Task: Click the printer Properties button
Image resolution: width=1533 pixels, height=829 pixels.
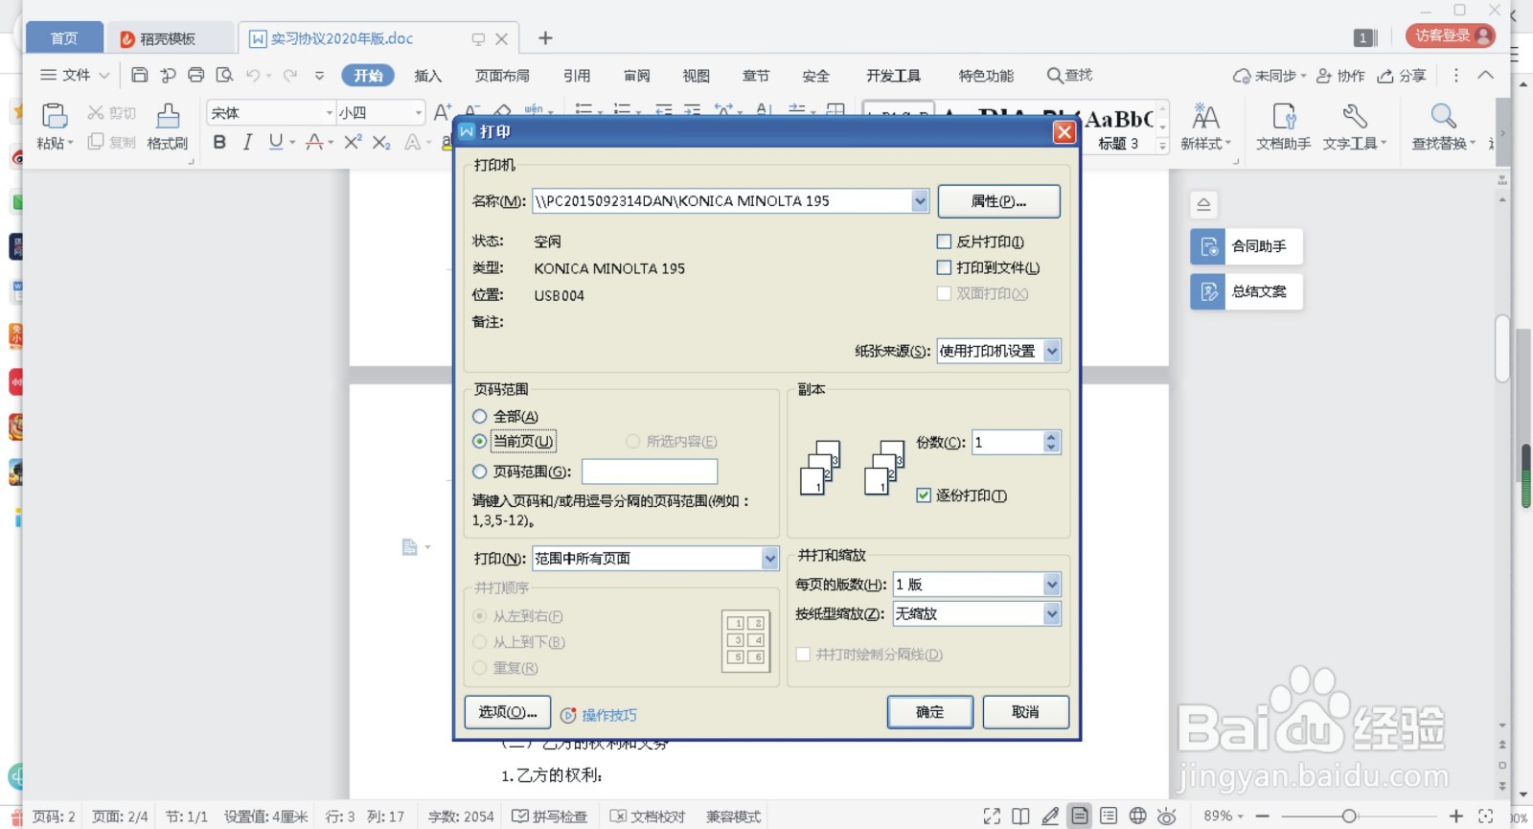Action: pyautogui.click(x=998, y=201)
